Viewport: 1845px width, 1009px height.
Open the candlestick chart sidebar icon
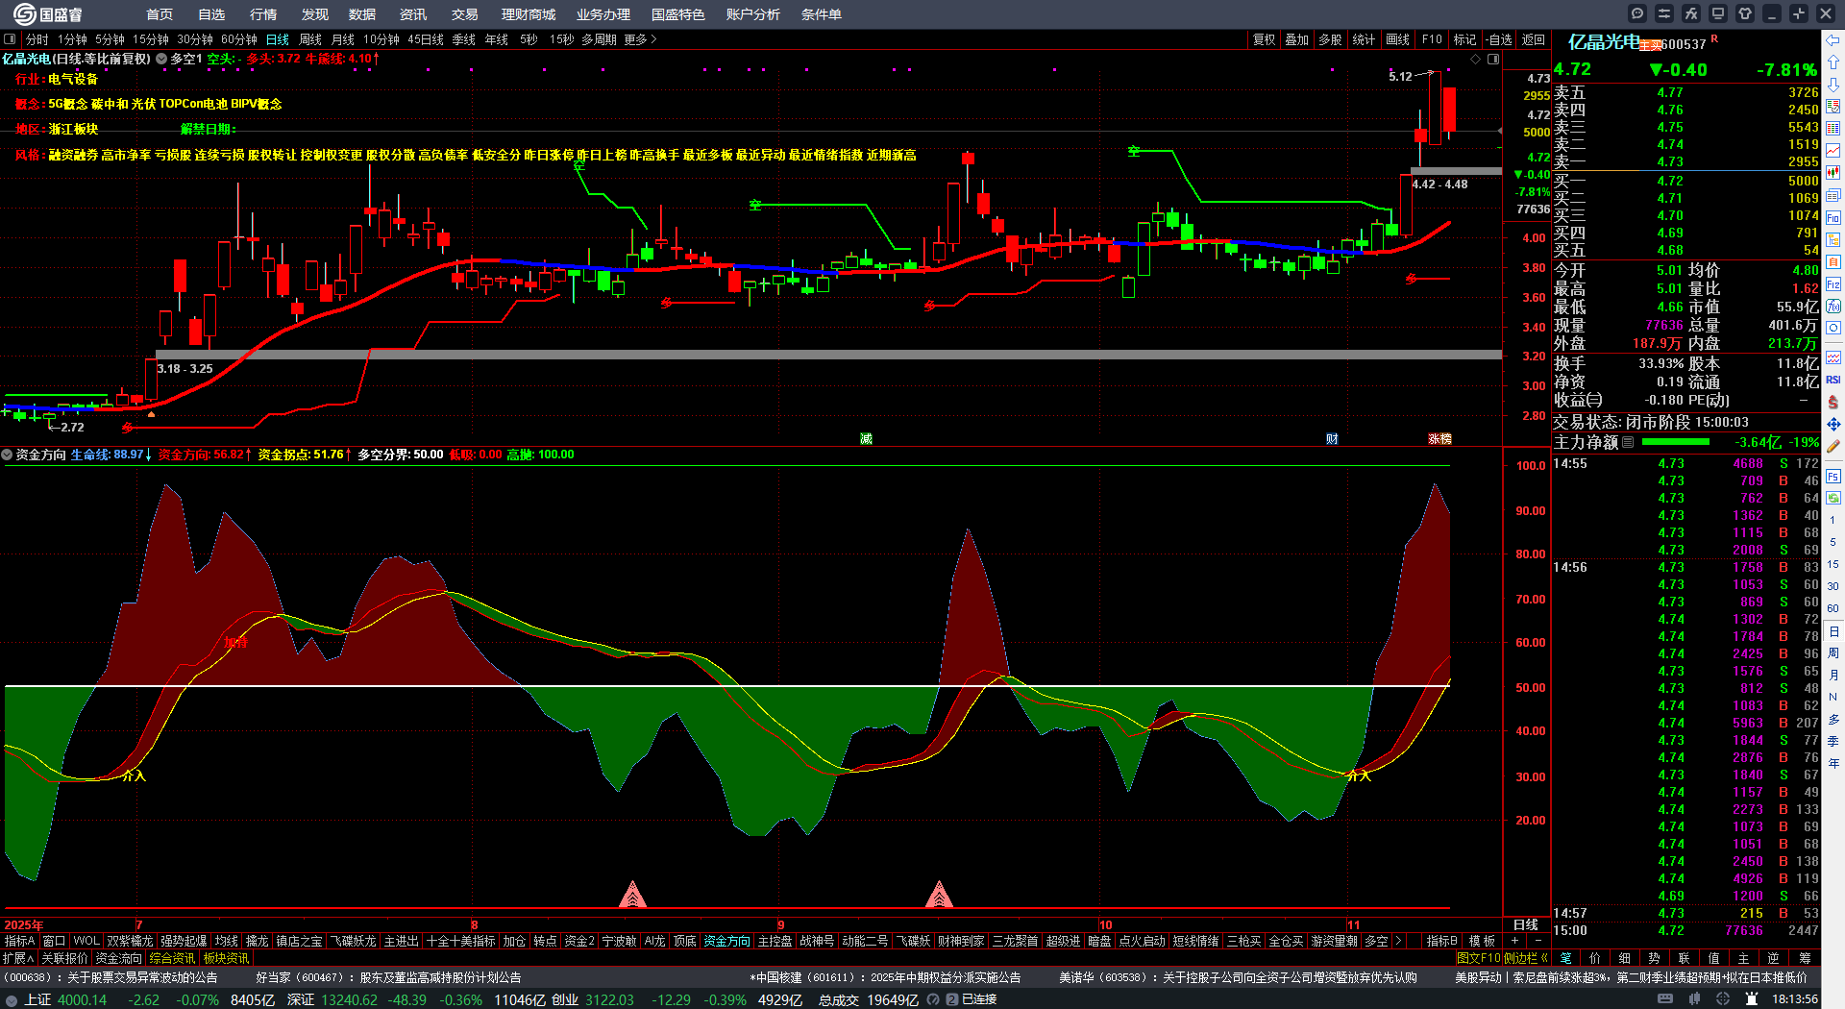pyautogui.click(x=1833, y=173)
